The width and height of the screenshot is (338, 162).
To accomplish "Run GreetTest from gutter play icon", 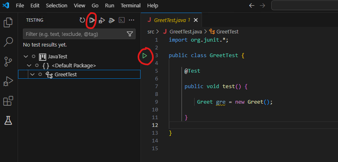I will pyautogui.click(x=145, y=56).
